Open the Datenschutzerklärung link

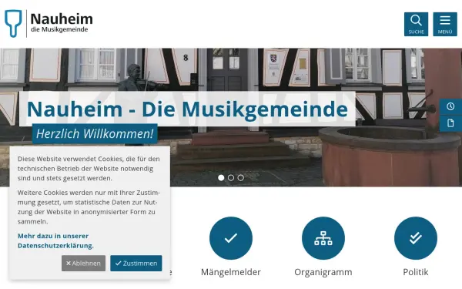tap(55, 240)
